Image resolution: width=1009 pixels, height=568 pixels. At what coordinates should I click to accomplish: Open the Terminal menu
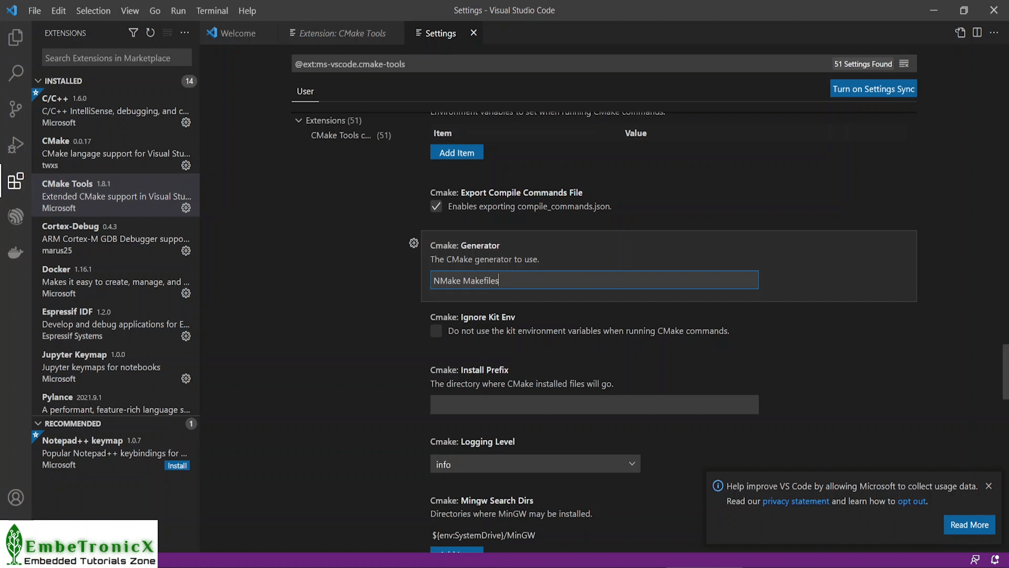point(212,11)
